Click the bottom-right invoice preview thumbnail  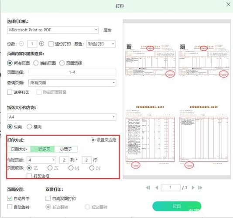(204, 137)
